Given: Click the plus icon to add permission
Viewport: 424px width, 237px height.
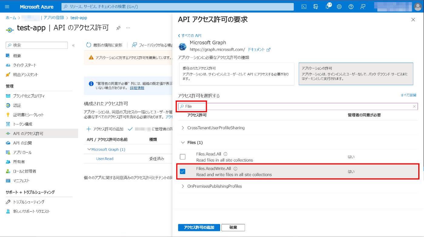Looking at the screenshot, I should point(89,129).
